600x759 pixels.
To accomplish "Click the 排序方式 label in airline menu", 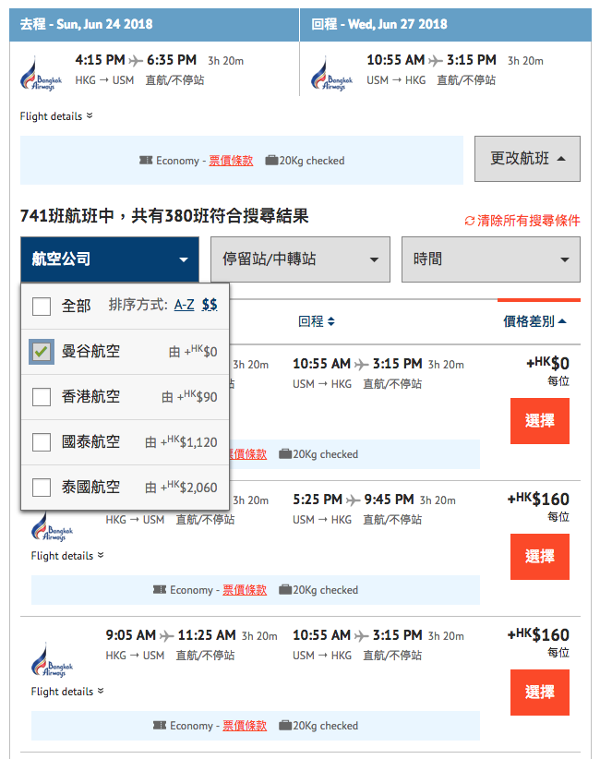I will coord(138,305).
